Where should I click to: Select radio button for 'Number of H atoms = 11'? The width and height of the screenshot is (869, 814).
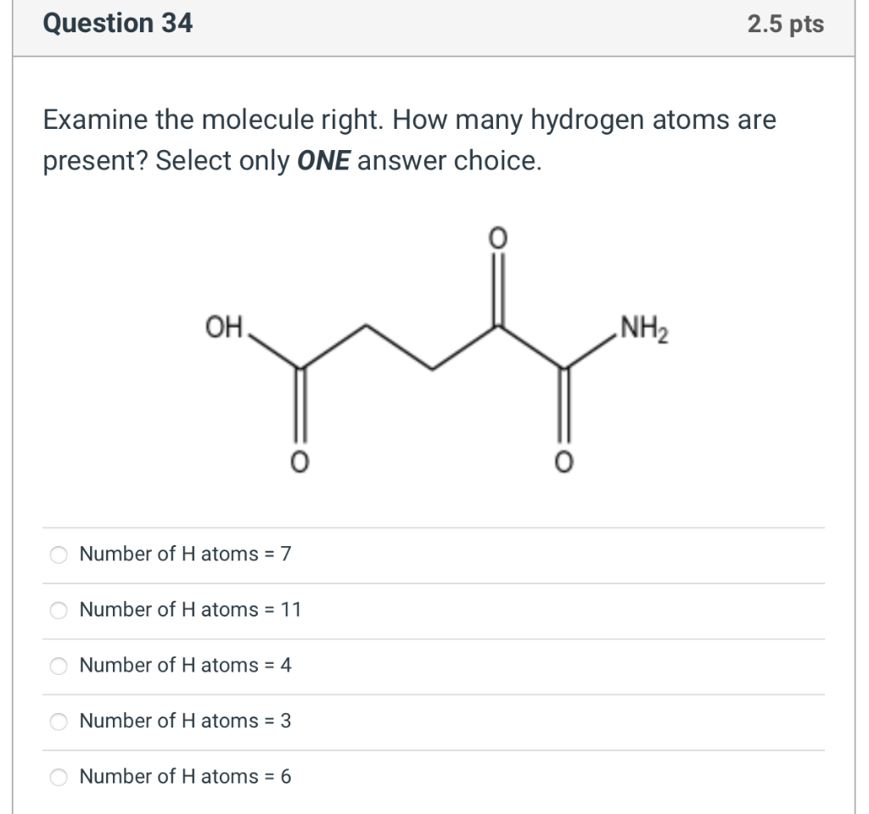pos(58,610)
